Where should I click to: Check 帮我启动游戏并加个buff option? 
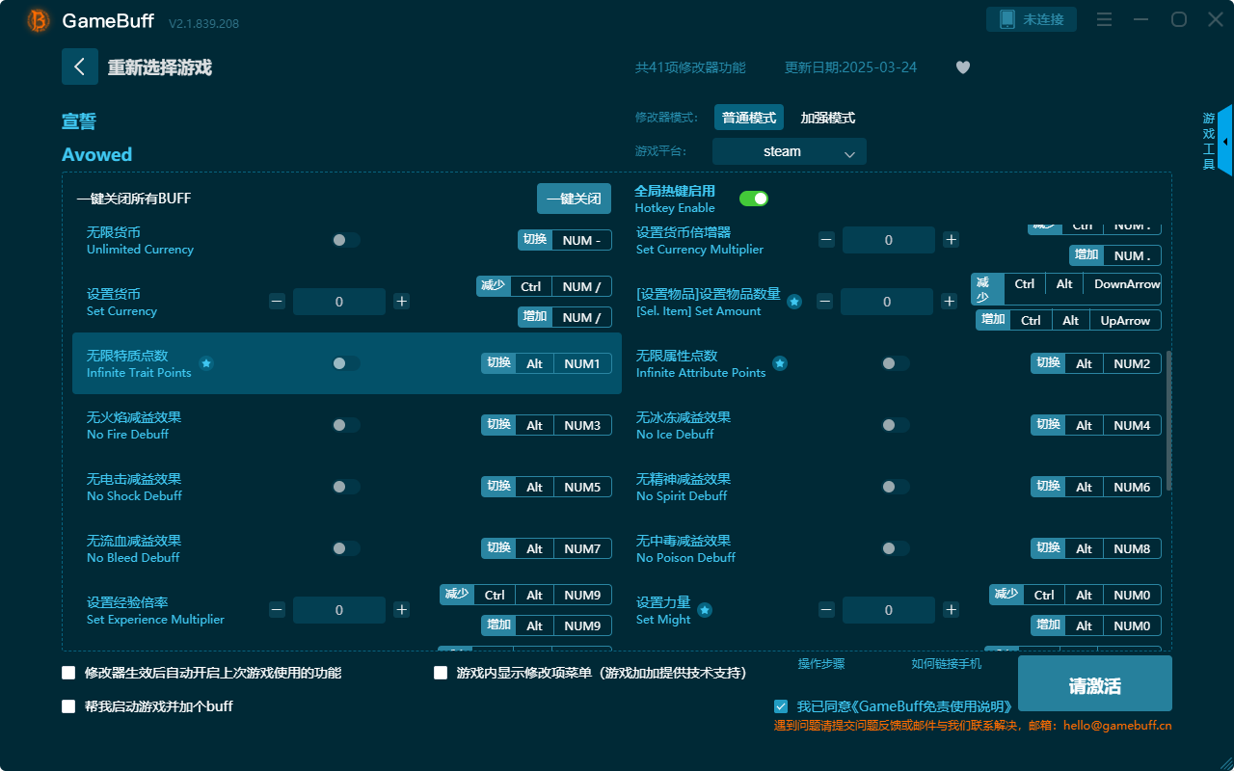point(67,705)
